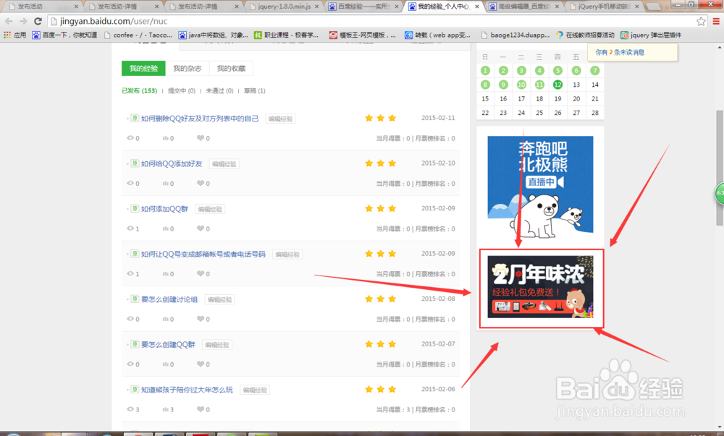The image size is (724, 436).
Task: Click 编辑经验 for 如何删除QQ好友 article
Action: point(281,119)
